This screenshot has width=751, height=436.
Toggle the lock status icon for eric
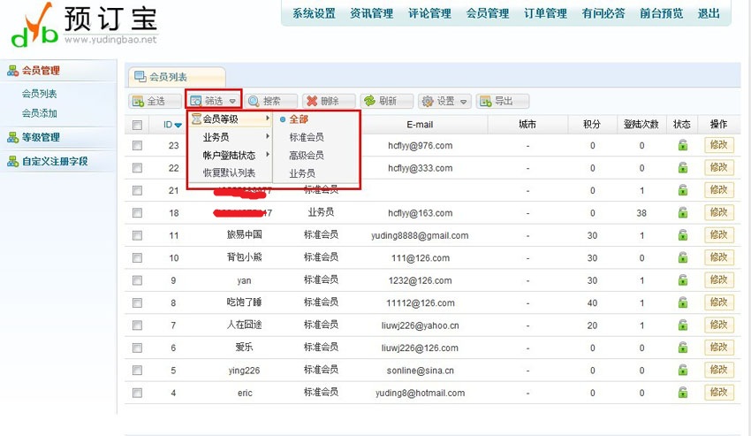point(682,393)
